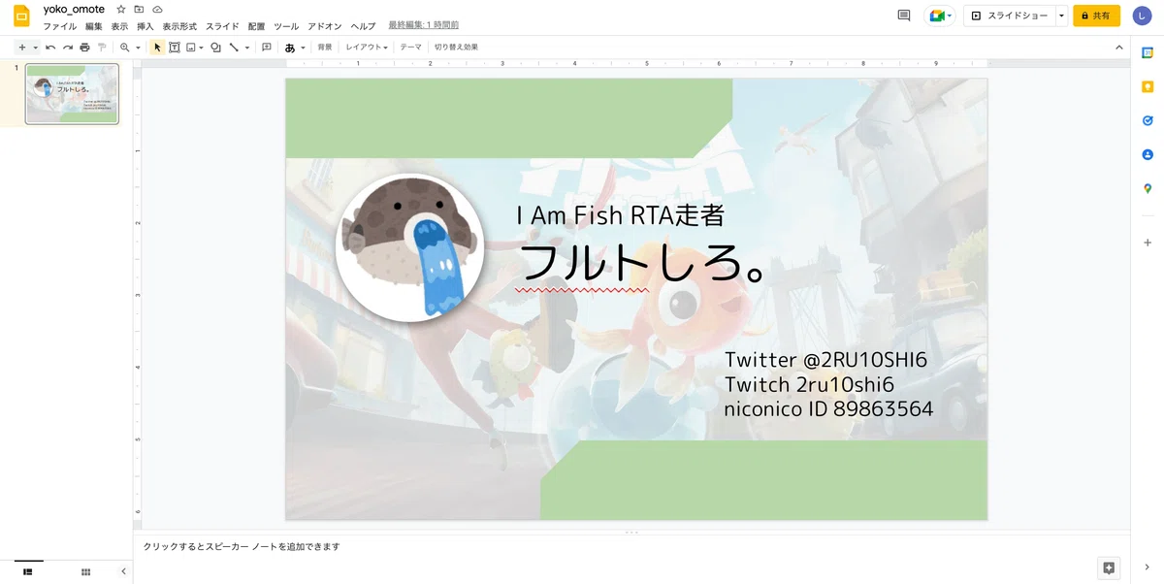The image size is (1164, 584).
Task: Select the cursor selection tool
Action: click(157, 47)
